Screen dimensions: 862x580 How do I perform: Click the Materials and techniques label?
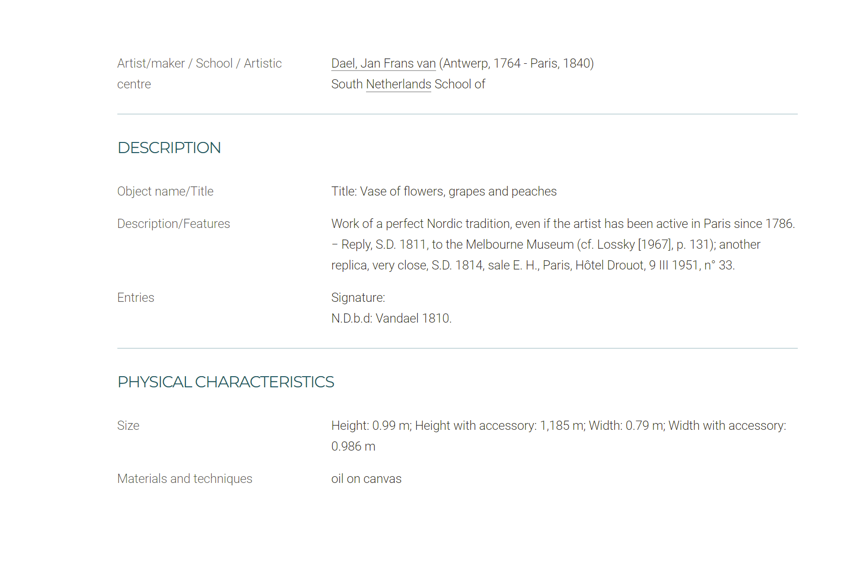click(x=184, y=479)
